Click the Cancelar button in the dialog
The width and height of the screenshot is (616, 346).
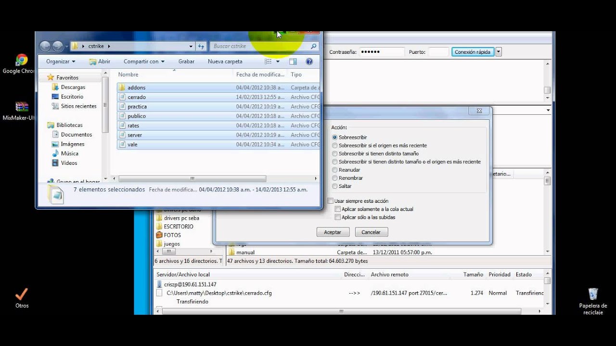[x=371, y=232]
